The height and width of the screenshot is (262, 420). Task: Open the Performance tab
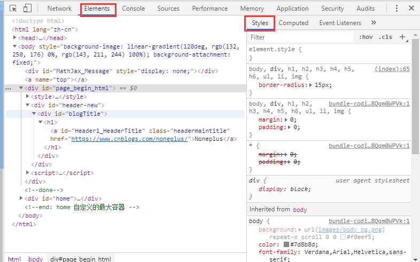(209, 9)
